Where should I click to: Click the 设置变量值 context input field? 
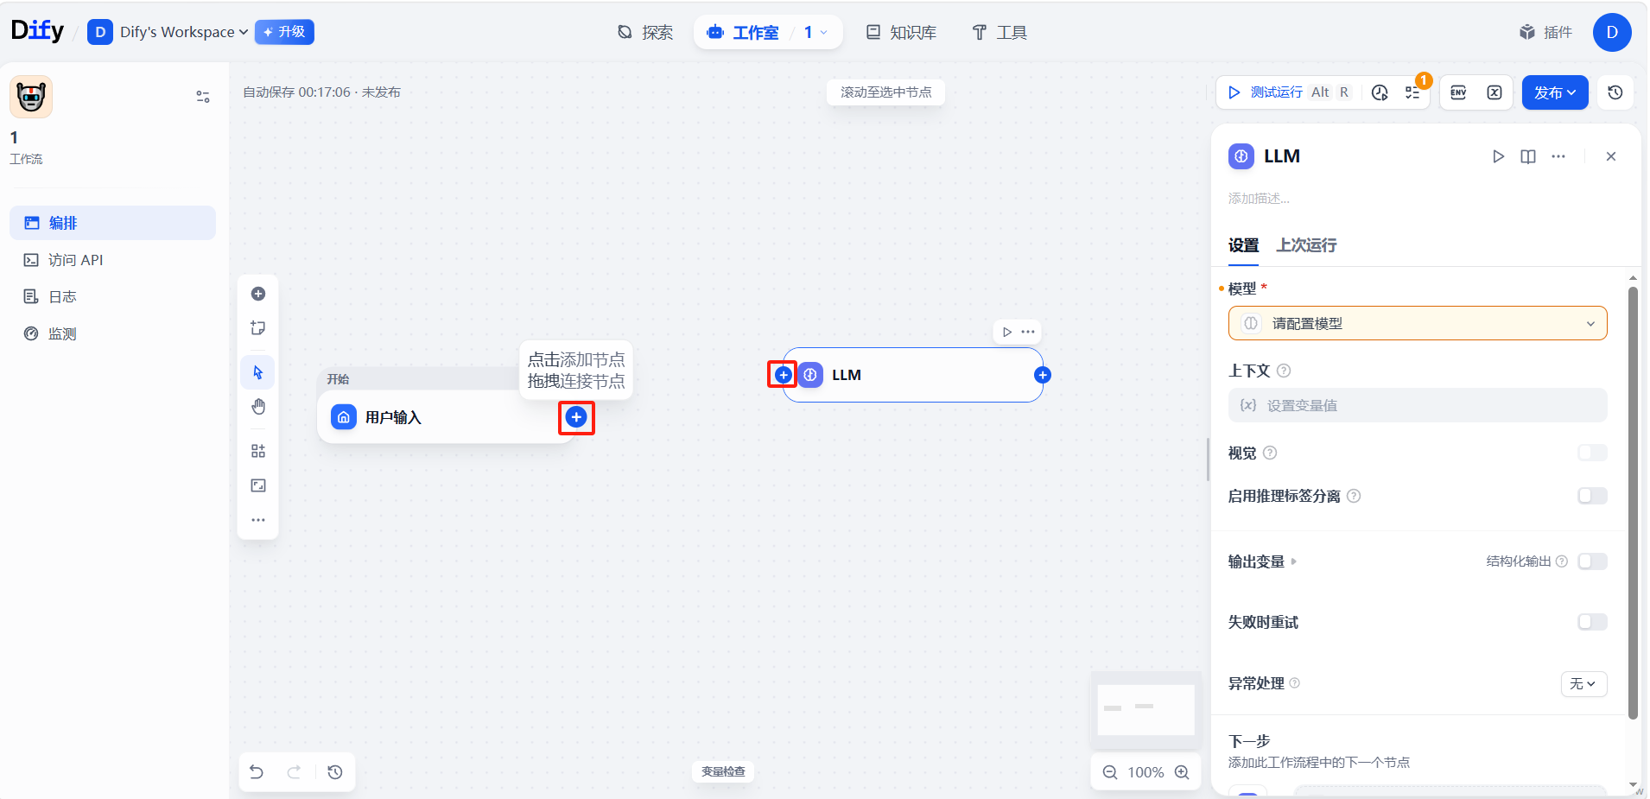pos(1417,405)
